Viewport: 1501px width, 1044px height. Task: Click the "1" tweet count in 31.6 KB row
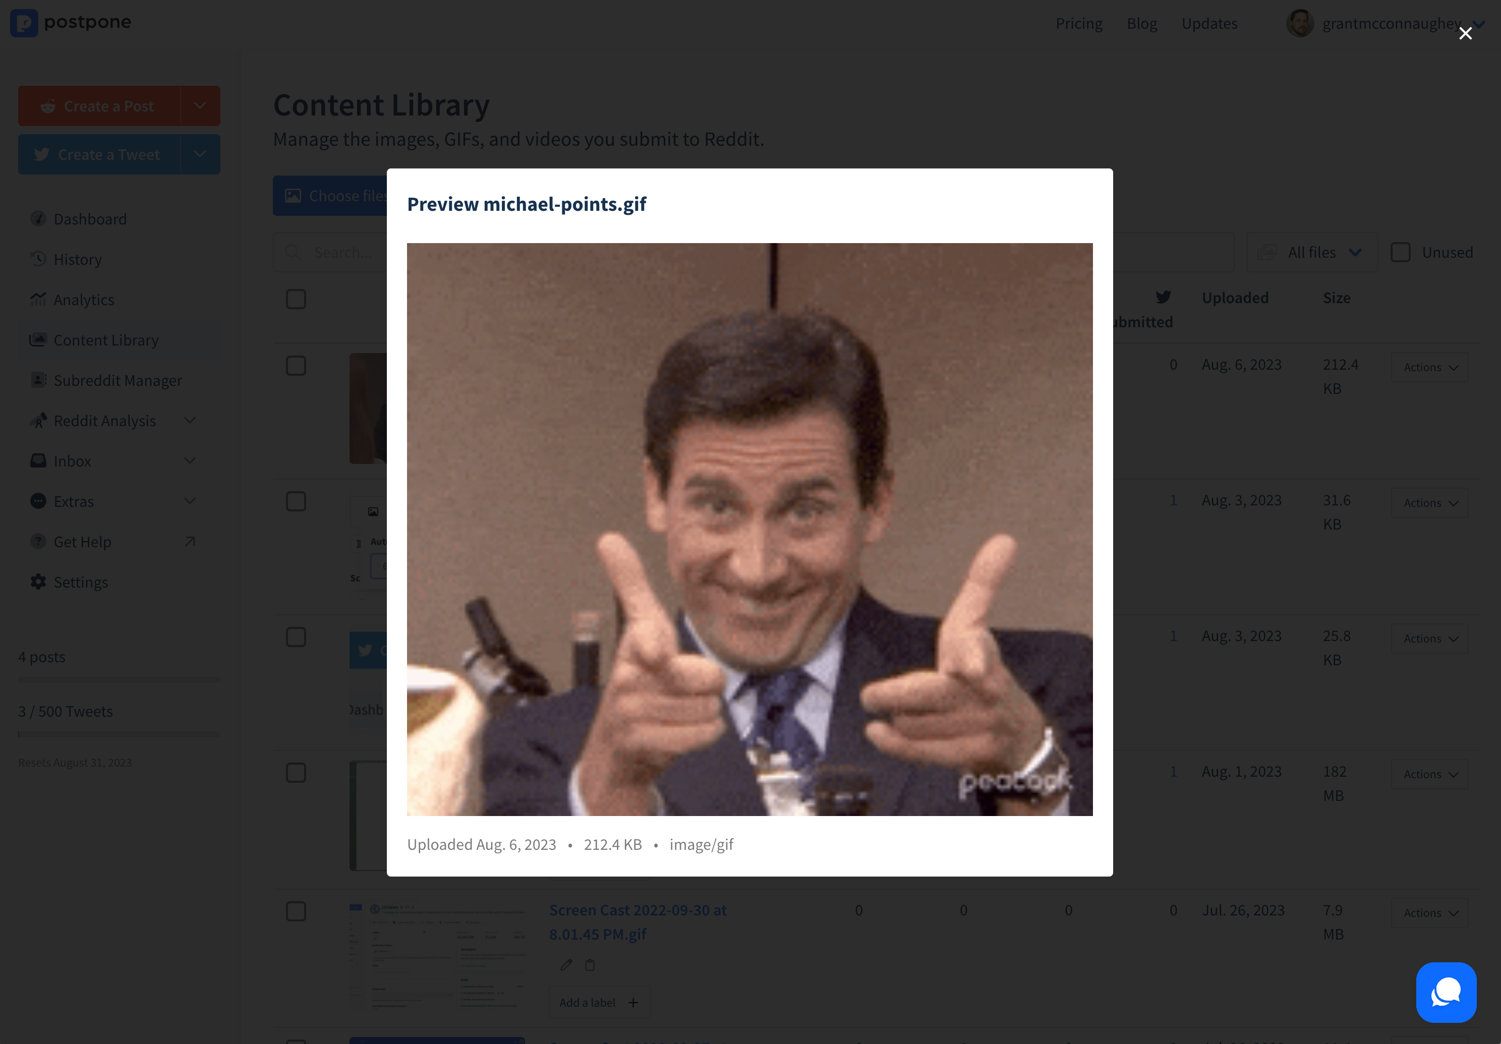point(1174,500)
